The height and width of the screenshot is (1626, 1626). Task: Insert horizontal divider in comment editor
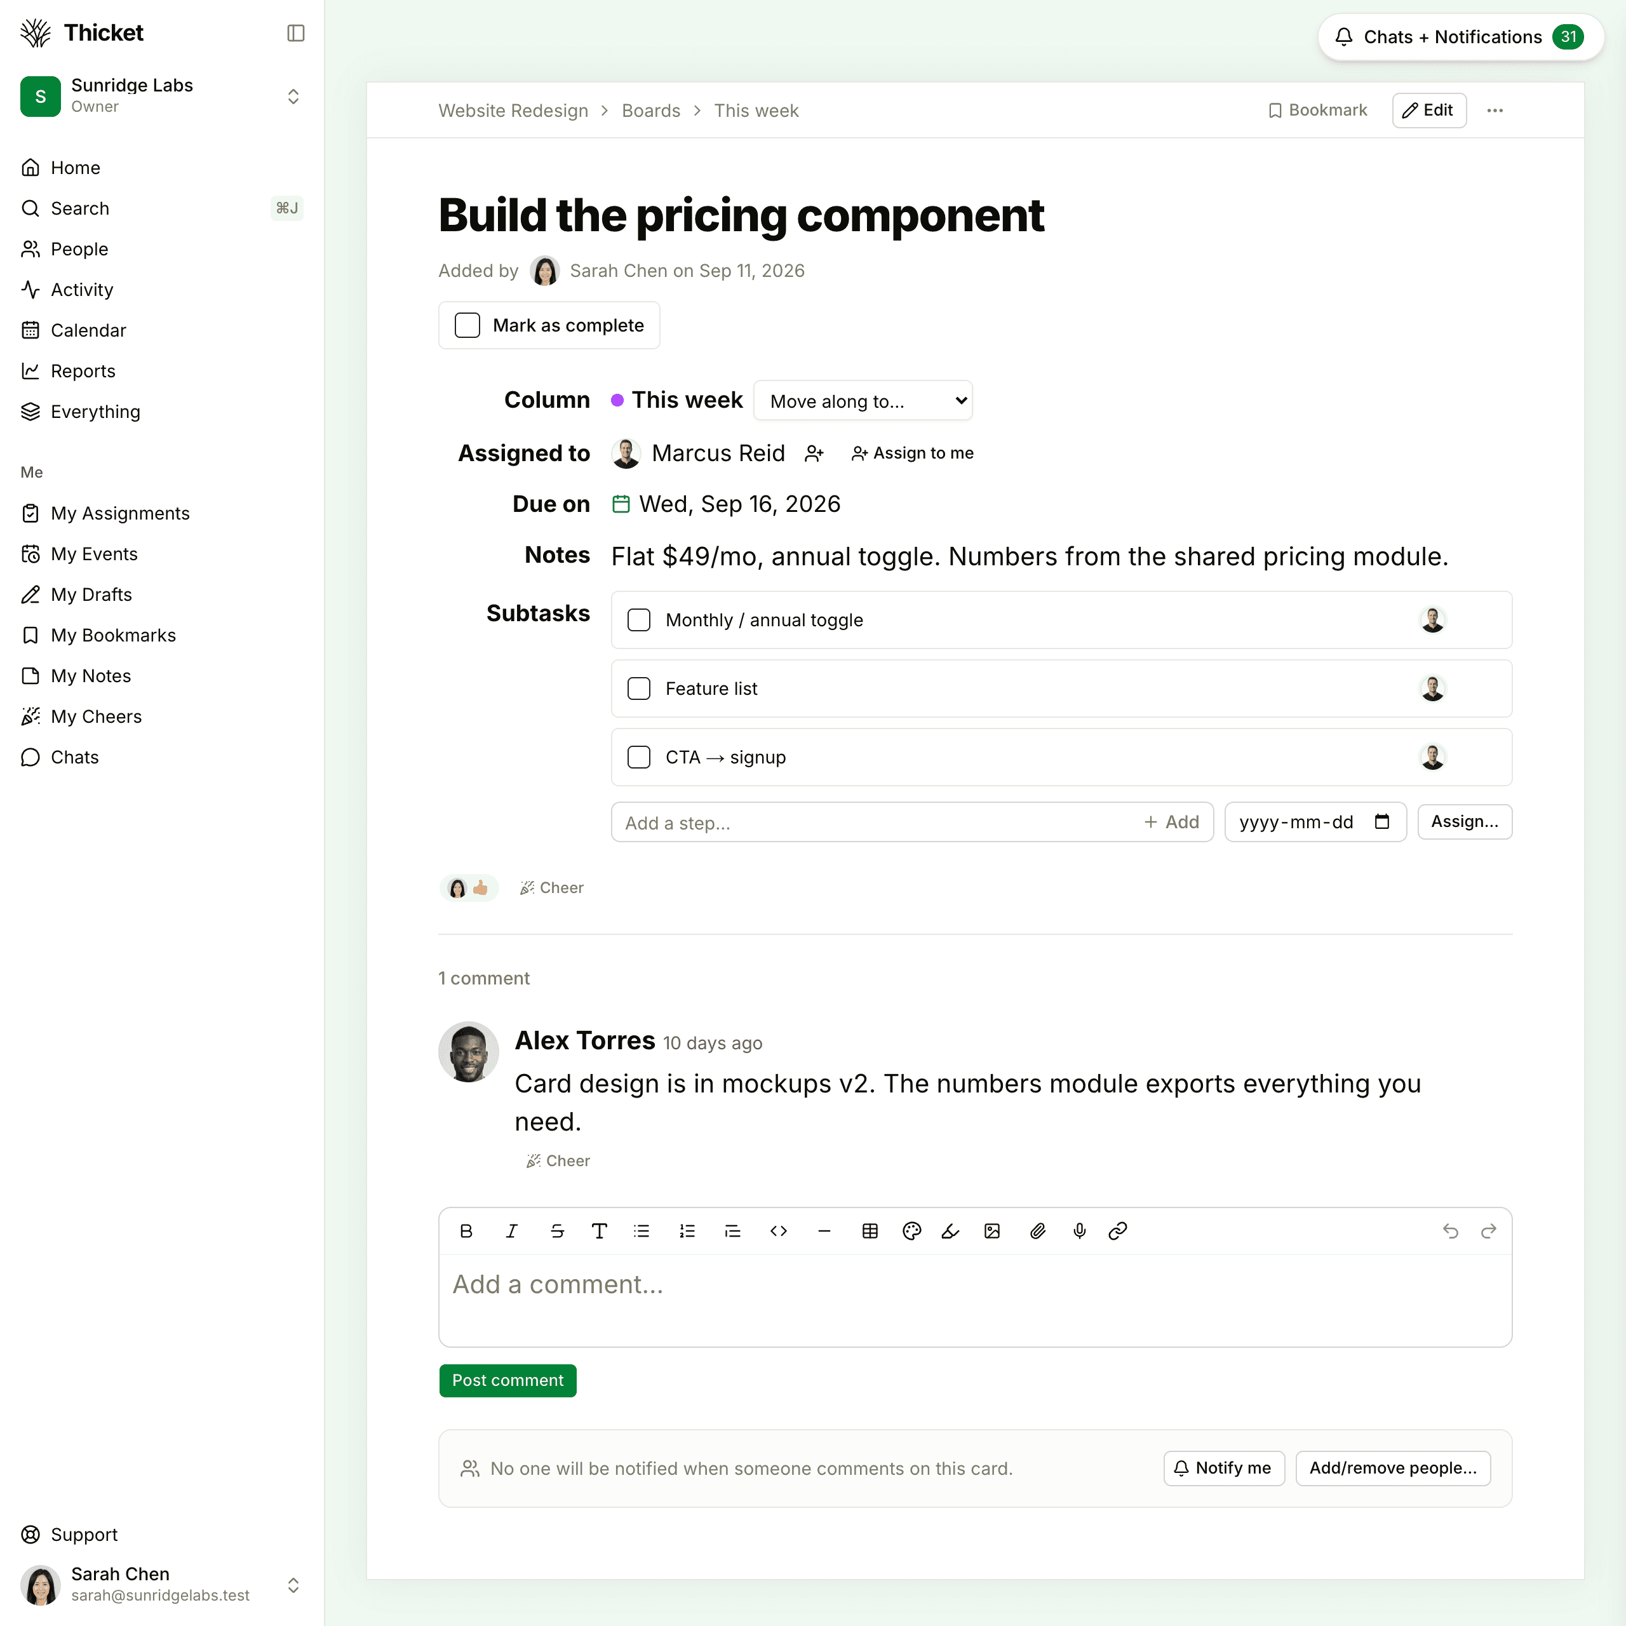click(824, 1232)
